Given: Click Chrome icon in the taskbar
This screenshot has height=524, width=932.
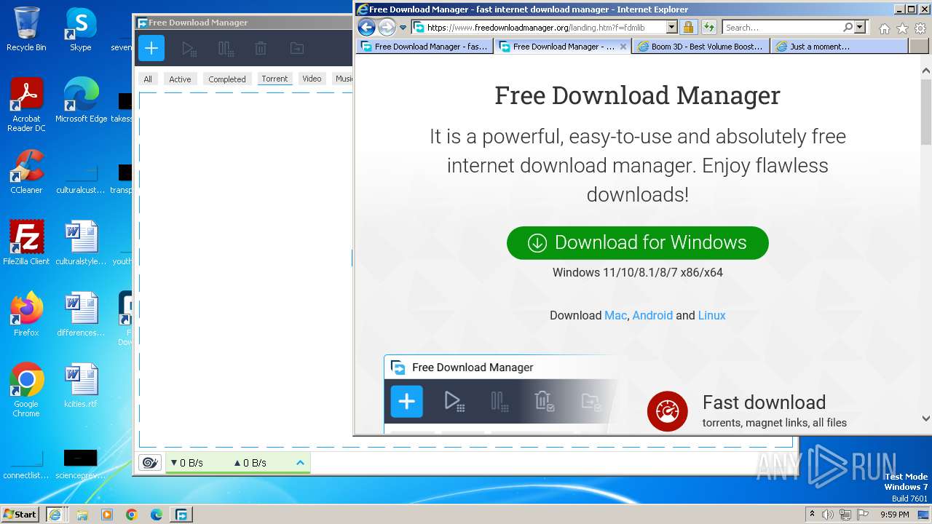Looking at the screenshot, I should (132, 515).
